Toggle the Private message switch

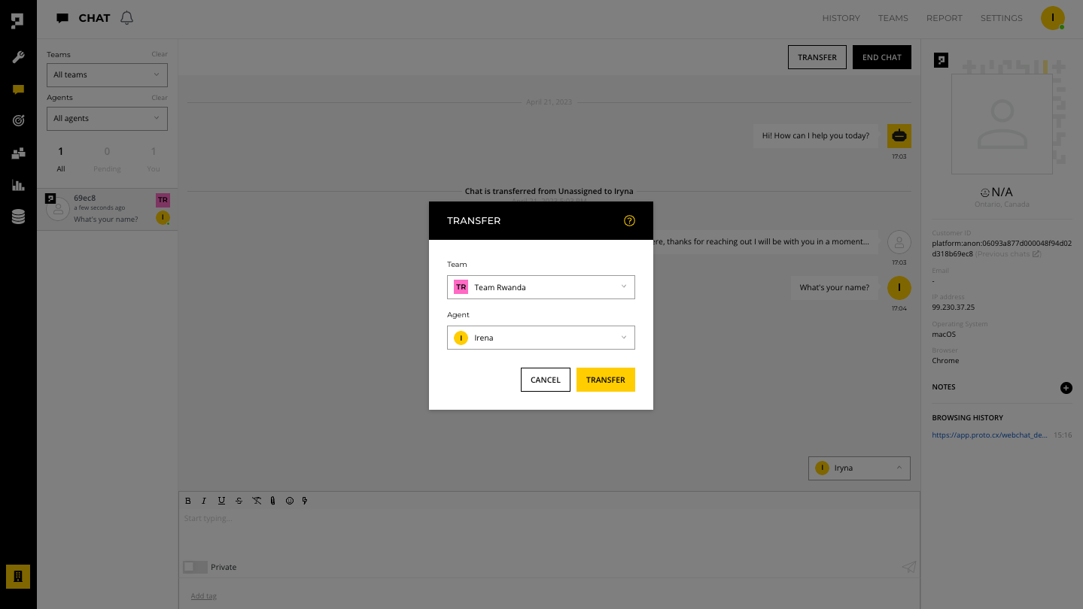tap(195, 567)
